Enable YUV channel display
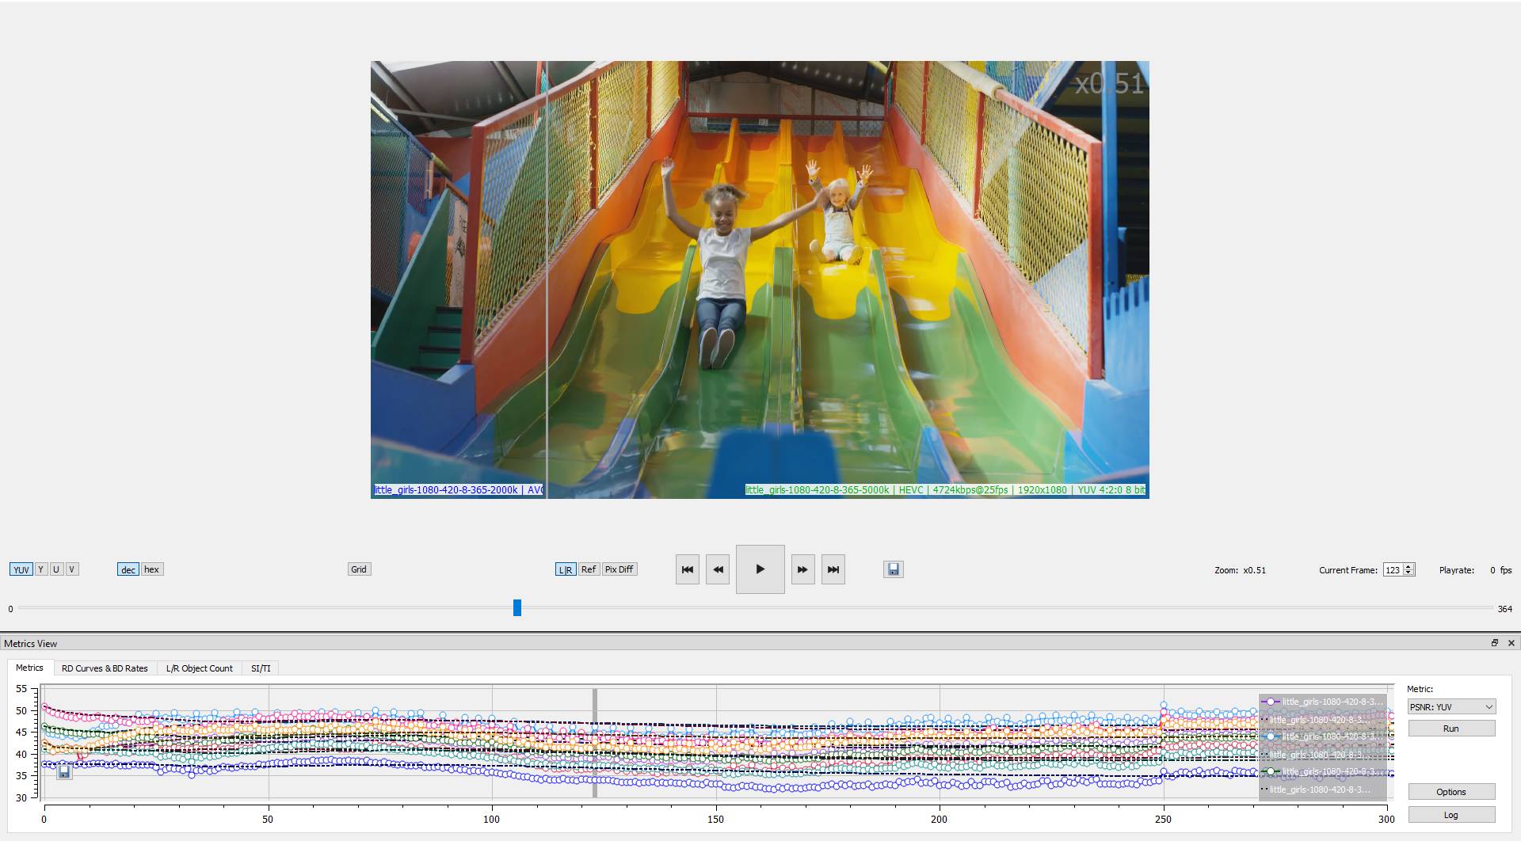The height and width of the screenshot is (841, 1521). pyautogui.click(x=21, y=569)
